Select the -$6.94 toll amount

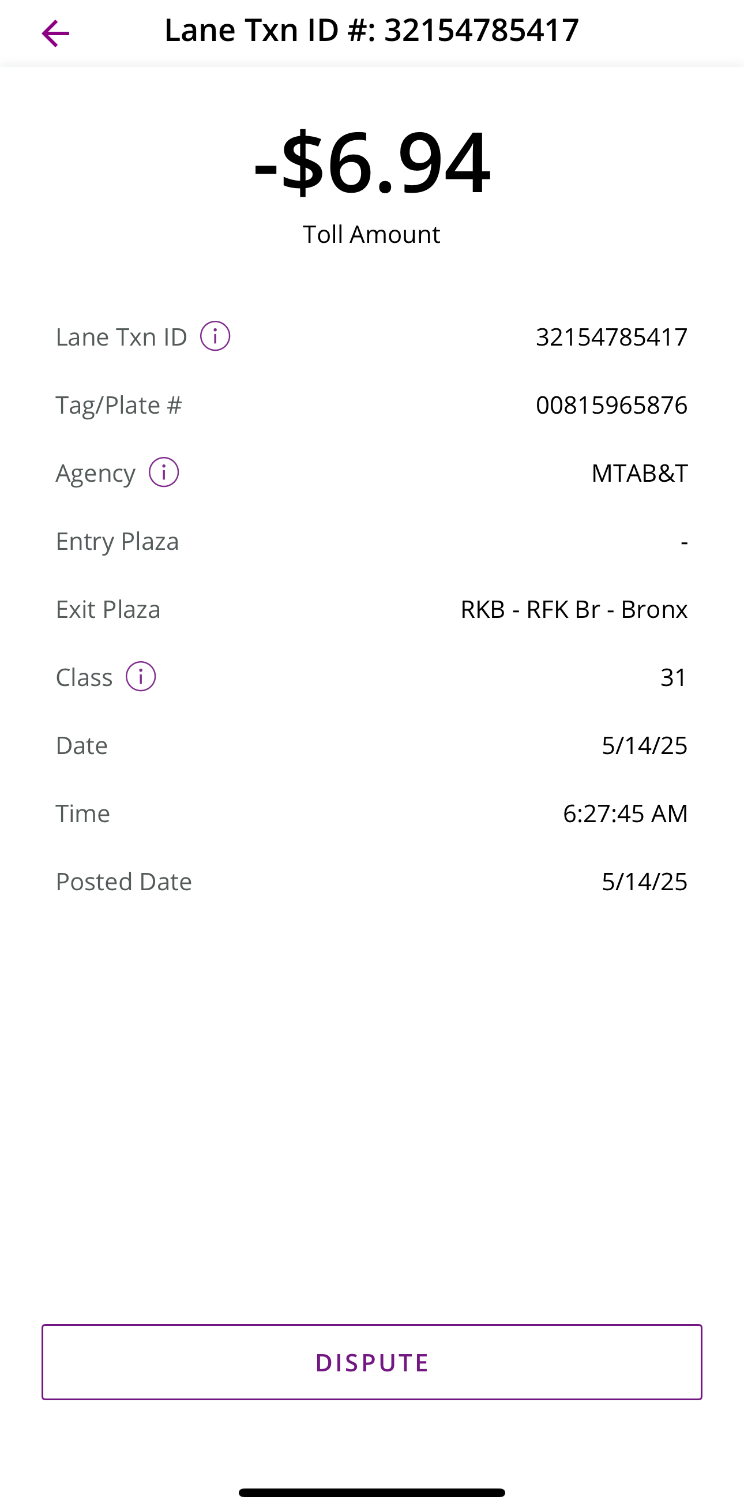point(371,162)
